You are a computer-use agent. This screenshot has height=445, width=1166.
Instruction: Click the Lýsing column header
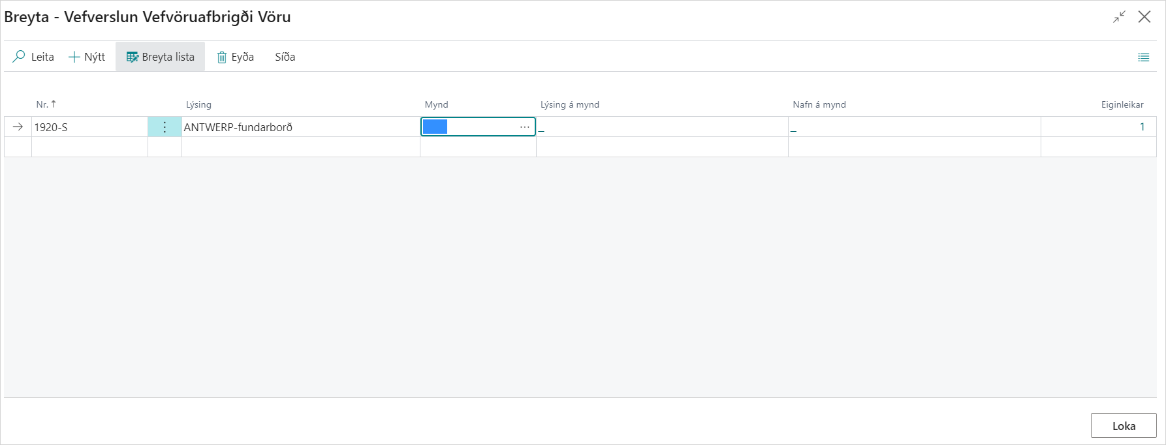tap(198, 104)
